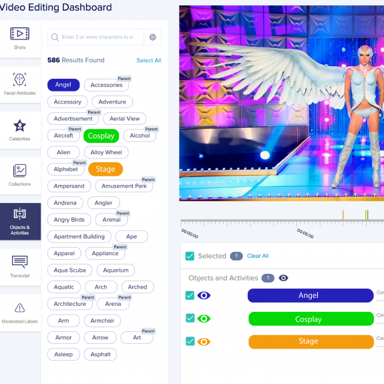Hide Cosplay with its green eye icon
This screenshot has width=384, height=384.
click(204, 319)
